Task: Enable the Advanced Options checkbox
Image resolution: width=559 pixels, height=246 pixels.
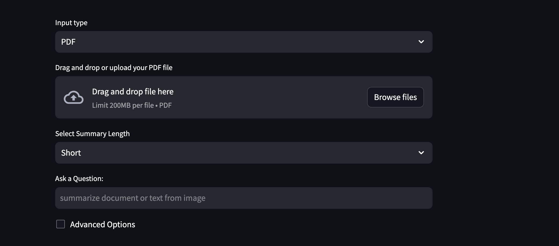Action: pos(61,224)
